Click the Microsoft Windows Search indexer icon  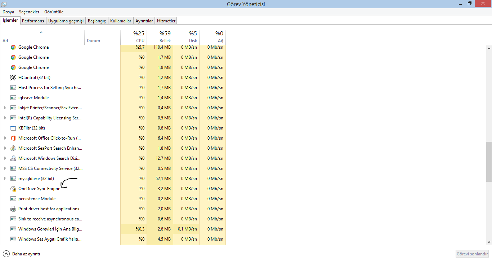tap(13, 158)
